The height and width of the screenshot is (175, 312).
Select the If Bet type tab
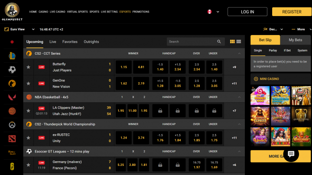[x=287, y=51]
